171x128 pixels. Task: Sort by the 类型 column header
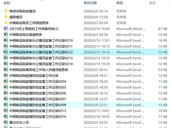tap(120, 3)
